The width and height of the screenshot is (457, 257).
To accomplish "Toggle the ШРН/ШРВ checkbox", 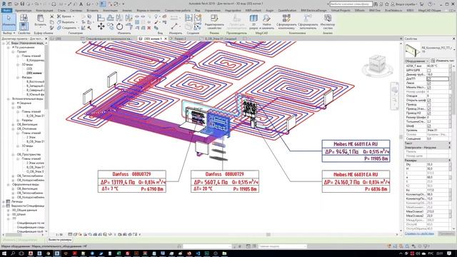I will tap(428, 70).
